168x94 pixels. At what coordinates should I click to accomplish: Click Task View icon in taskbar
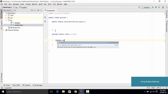[51, 92]
